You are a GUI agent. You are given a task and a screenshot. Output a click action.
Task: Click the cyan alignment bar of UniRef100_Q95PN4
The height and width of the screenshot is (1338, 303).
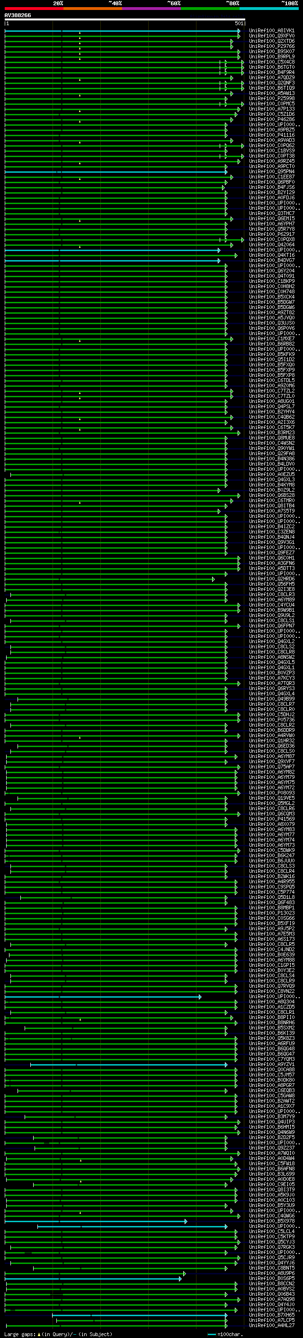click(116, 172)
